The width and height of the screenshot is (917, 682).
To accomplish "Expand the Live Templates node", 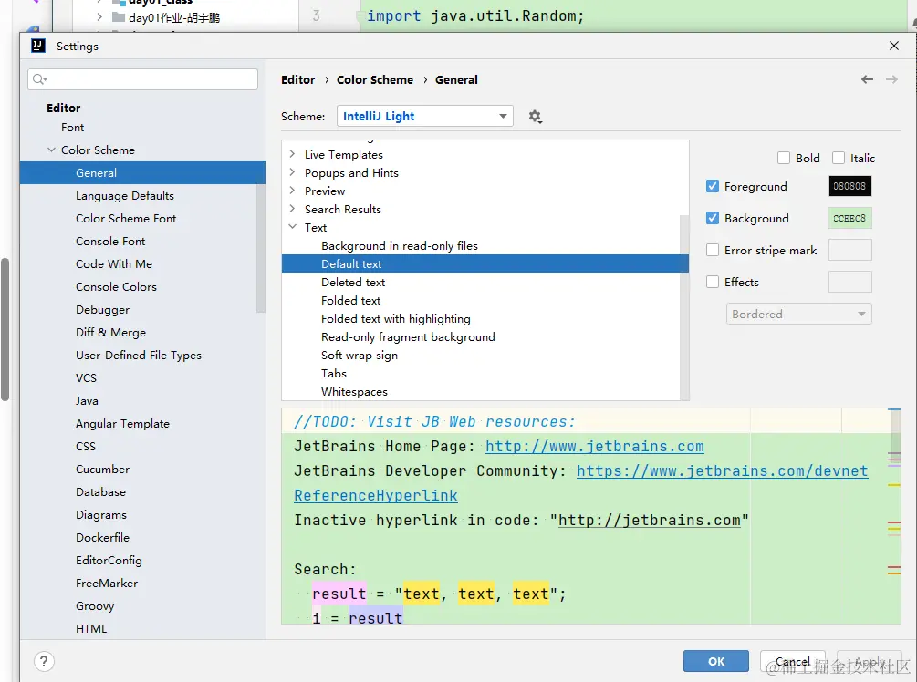I will point(292,154).
